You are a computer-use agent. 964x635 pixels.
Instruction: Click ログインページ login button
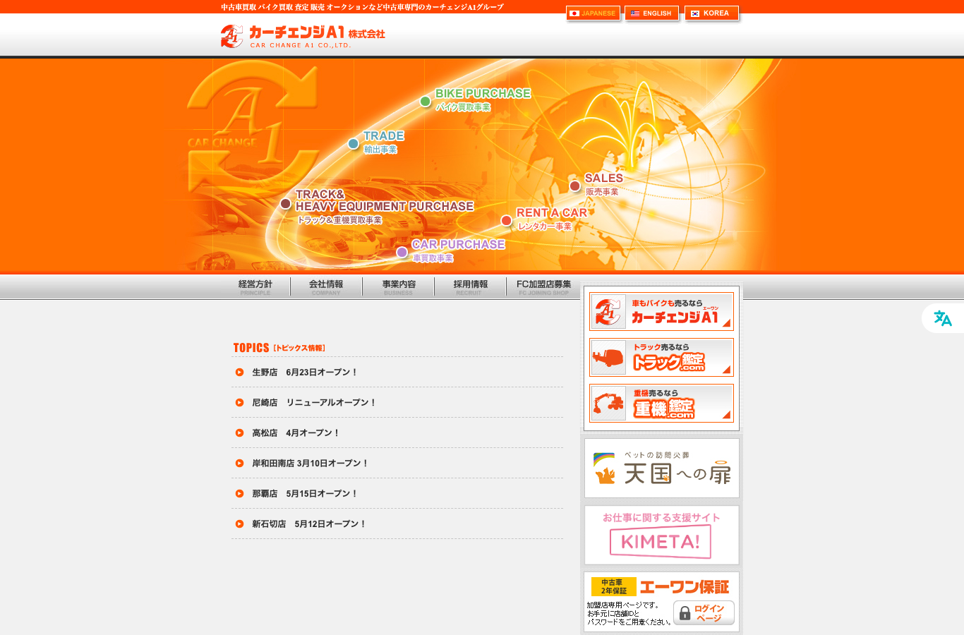coord(704,613)
